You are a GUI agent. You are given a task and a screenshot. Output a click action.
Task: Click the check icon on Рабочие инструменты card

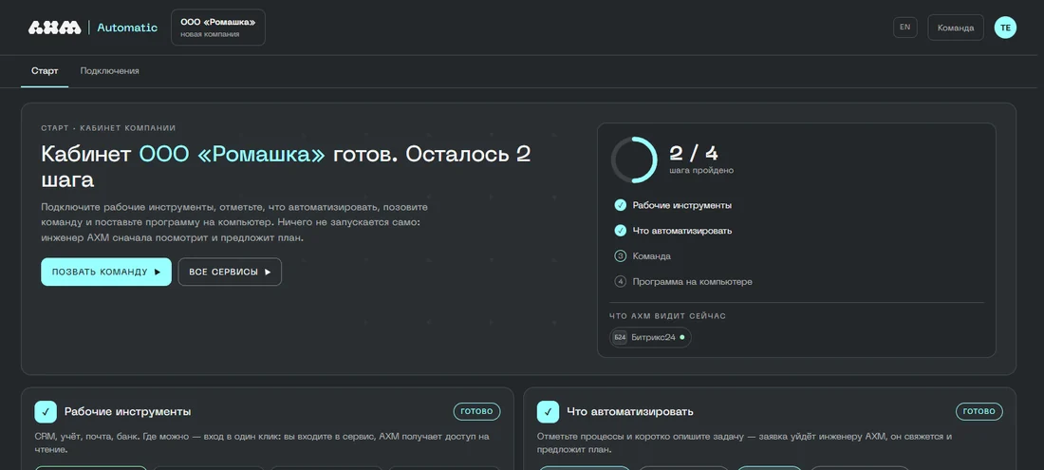(46, 411)
